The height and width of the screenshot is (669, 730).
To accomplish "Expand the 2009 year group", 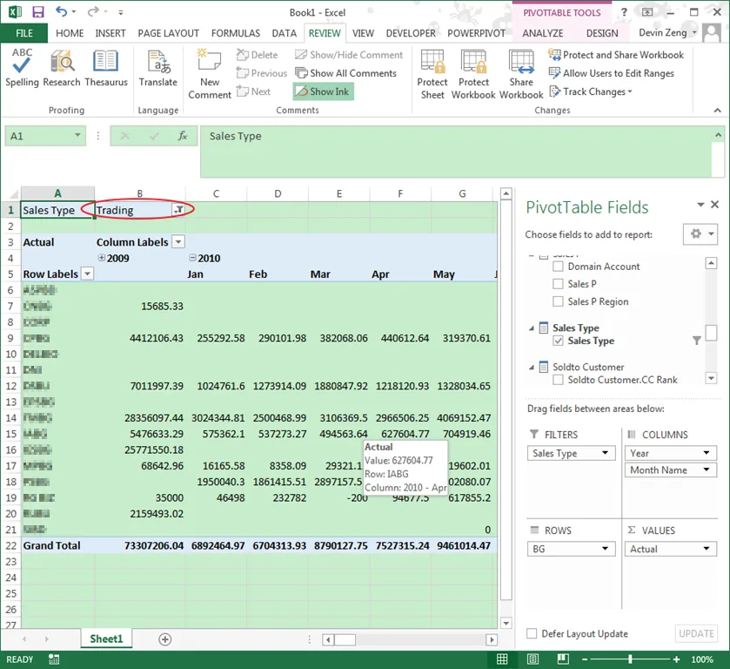I will tap(101, 257).
